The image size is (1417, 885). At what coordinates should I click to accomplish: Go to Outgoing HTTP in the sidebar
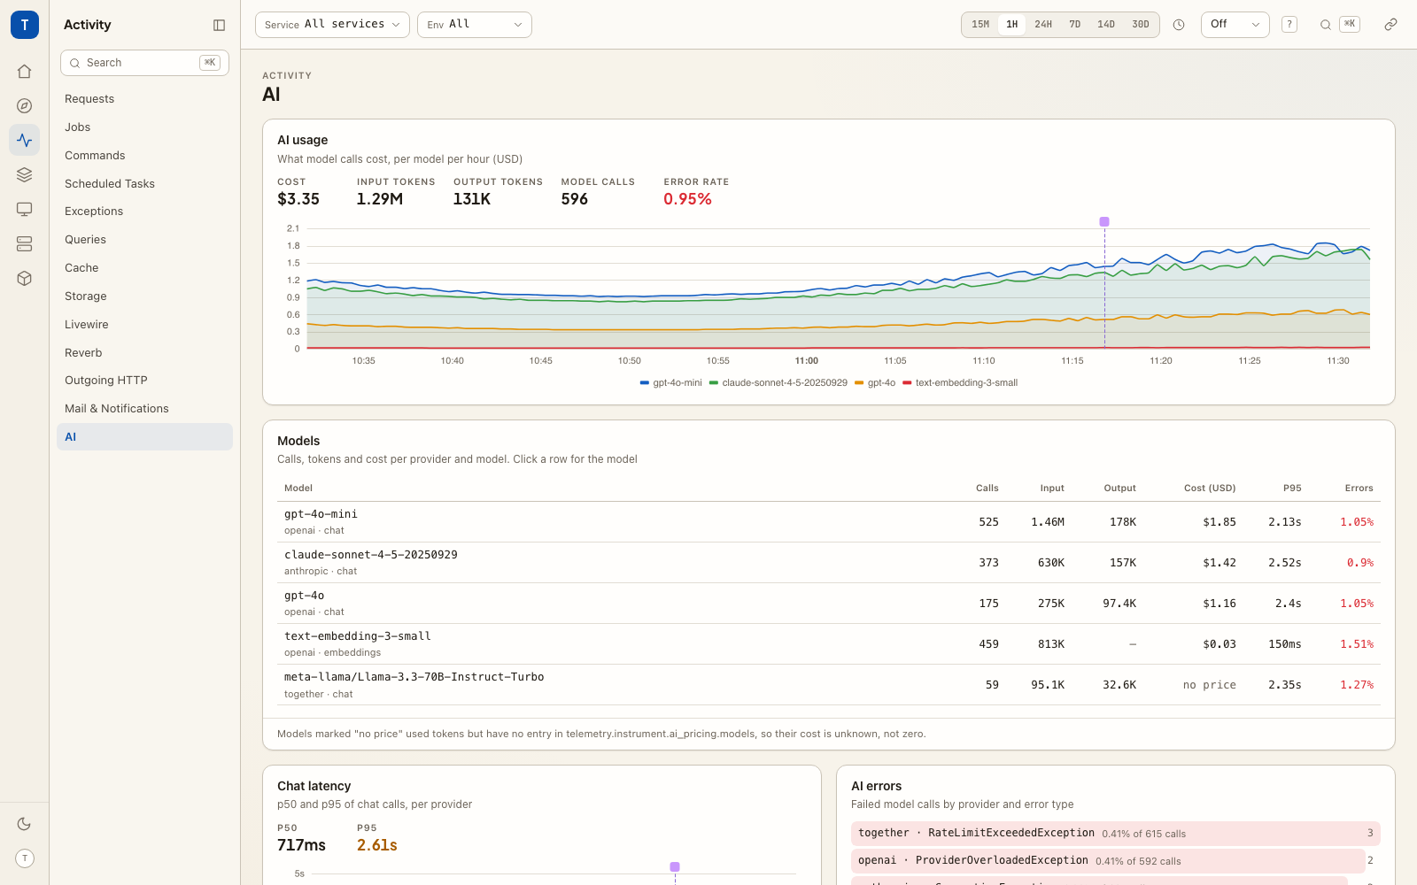144,381
